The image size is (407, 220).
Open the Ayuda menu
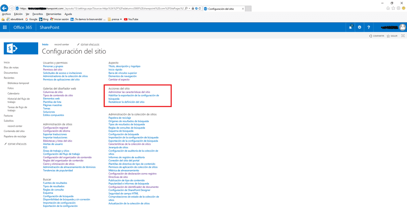68,14
